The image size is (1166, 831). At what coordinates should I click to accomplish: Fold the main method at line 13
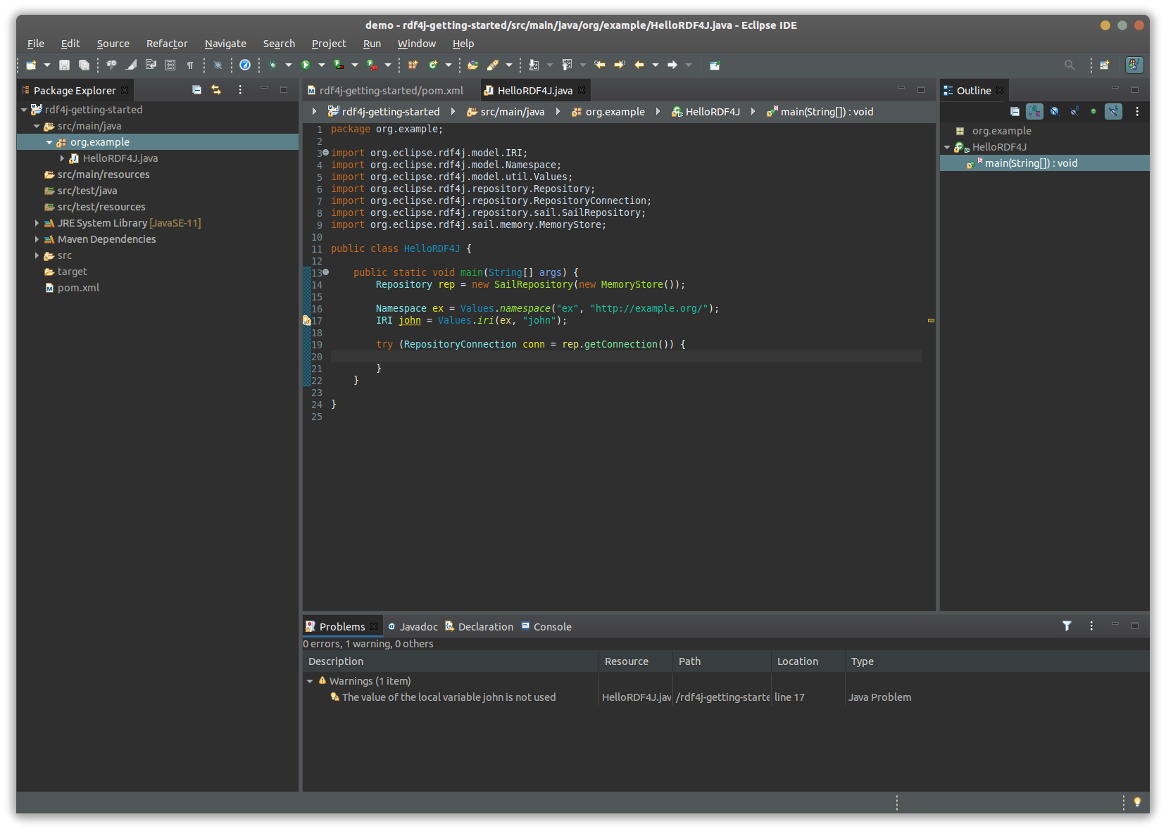pyautogui.click(x=325, y=272)
